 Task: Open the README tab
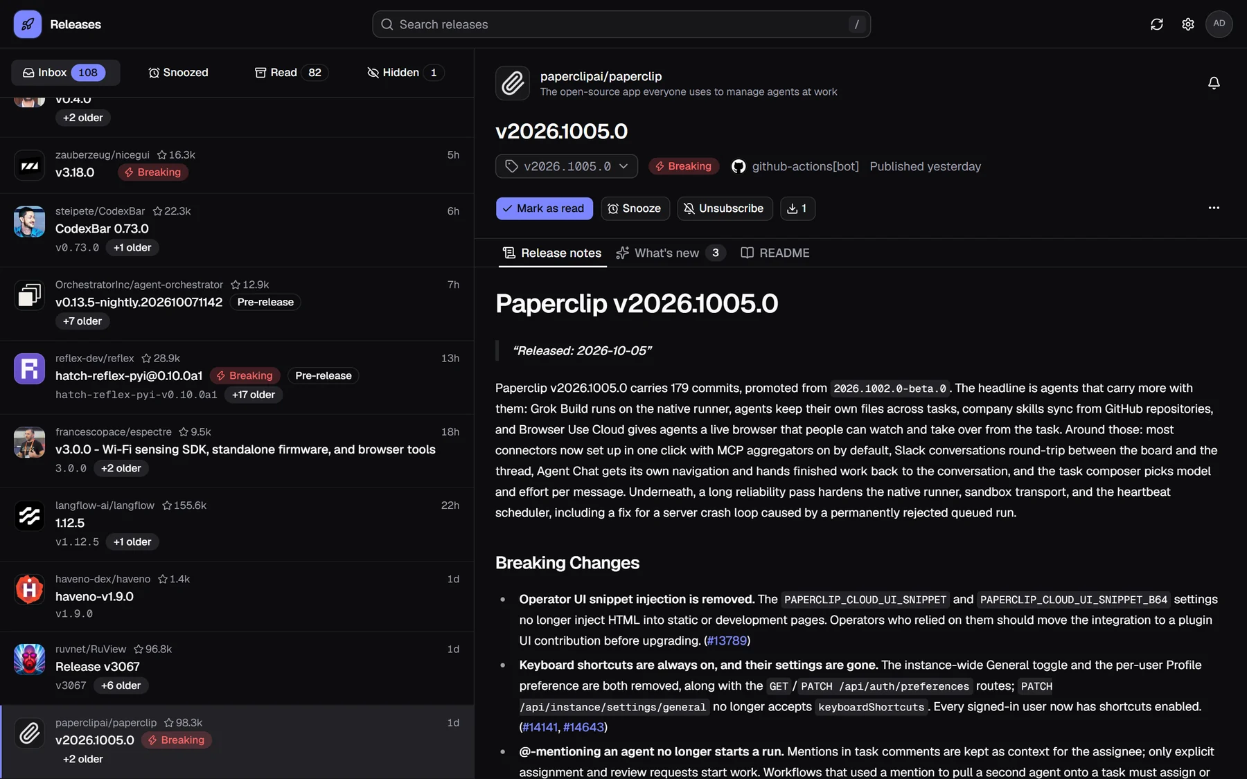tap(775, 253)
